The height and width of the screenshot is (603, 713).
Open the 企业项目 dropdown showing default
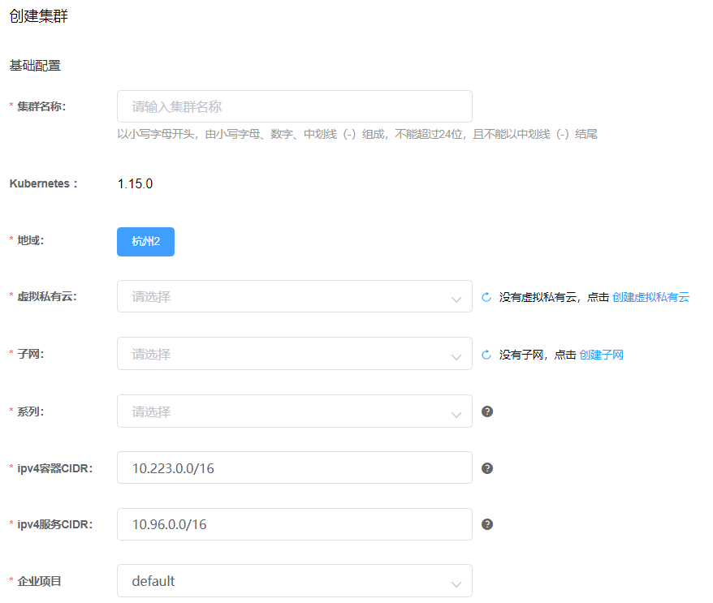click(294, 581)
